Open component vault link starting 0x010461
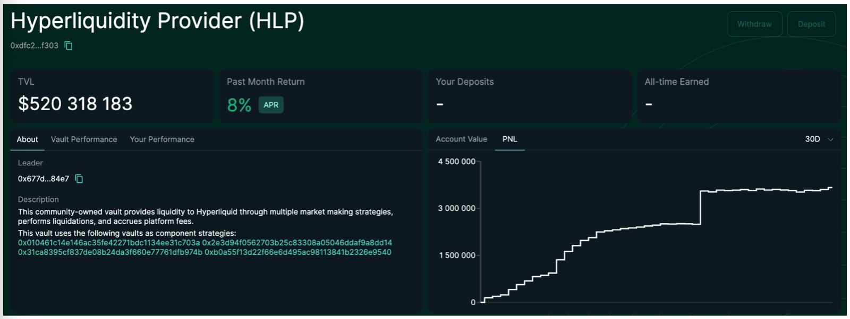 tap(109, 243)
